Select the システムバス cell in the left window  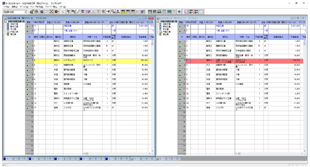[73, 61]
